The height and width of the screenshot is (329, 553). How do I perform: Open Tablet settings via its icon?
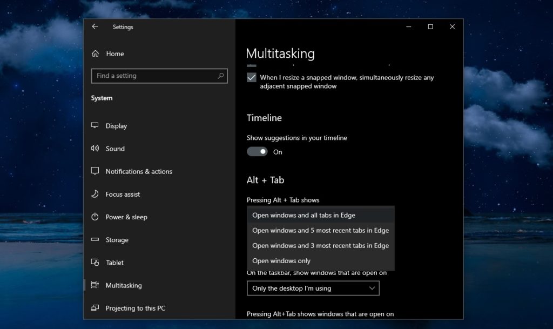pos(95,262)
